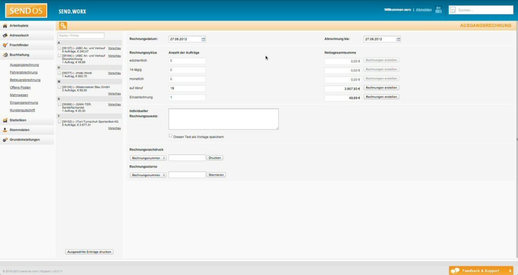Click the Stammdaten person icon
Image resolution: width=518 pixels, height=275 pixels.
[x=5, y=130]
